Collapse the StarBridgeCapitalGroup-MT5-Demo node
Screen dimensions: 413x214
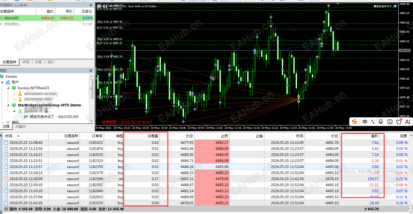tap(8, 105)
